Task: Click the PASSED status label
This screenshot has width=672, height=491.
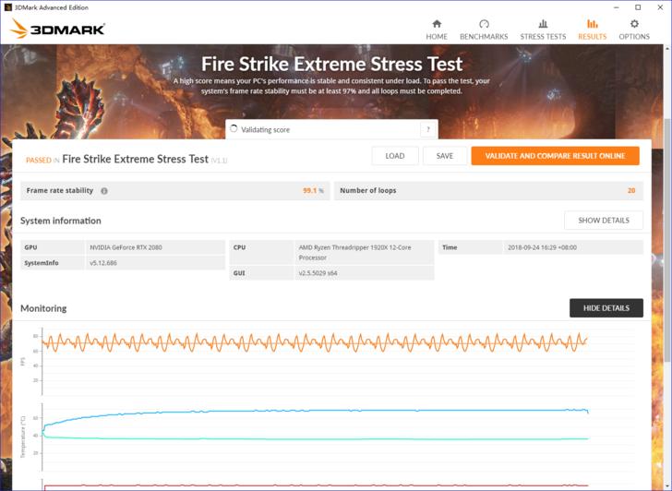Action: click(39, 160)
